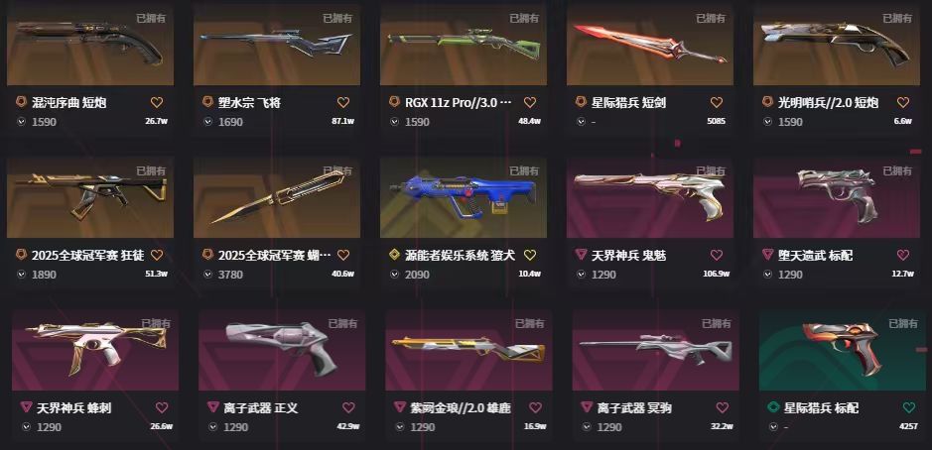Viewport: 932px width, 450px height.
Task: Click 已拥有 label on 星际猎兵 标配 card
Action: pyautogui.click(x=903, y=323)
